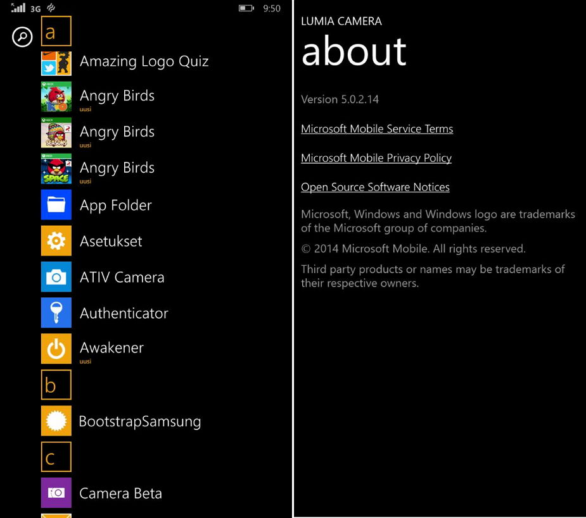Open Microsoft Mobile Service Terms link

tap(377, 129)
